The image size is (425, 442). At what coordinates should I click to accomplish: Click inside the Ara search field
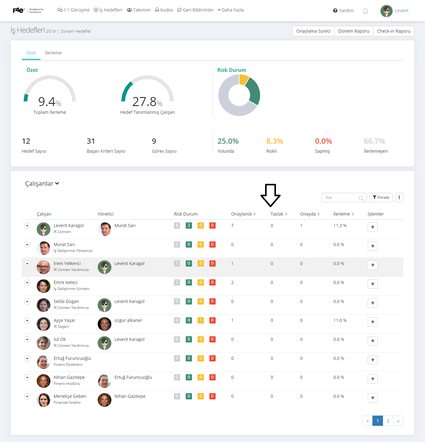pyautogui.click(x=344, y=198)
